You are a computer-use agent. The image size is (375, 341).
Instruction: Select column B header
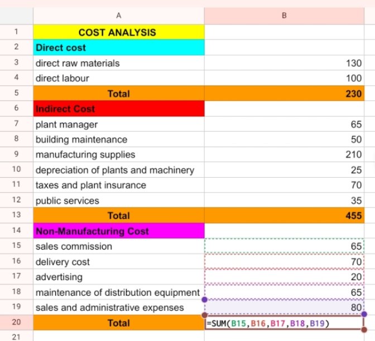pos(284,16)
